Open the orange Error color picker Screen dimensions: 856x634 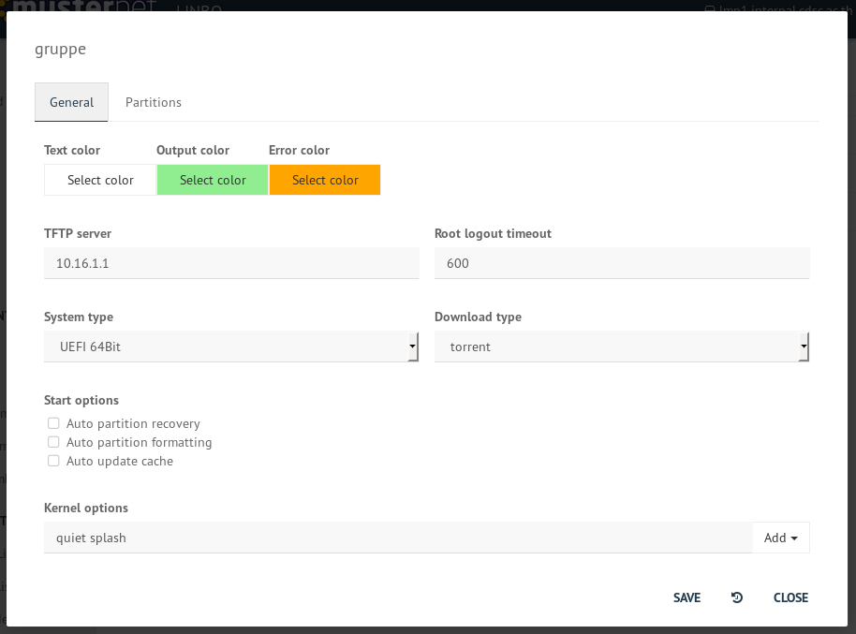[x=325, y=180]
